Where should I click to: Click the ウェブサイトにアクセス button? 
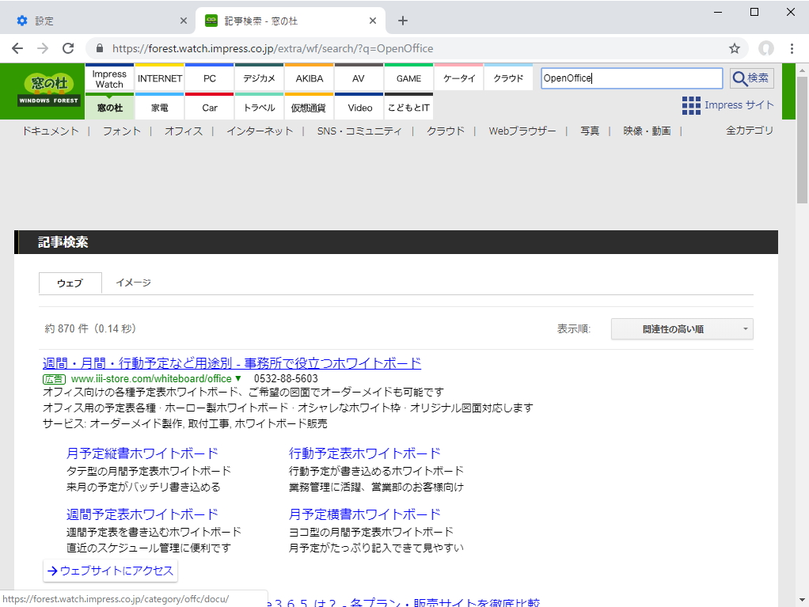[x=110, y=570]
